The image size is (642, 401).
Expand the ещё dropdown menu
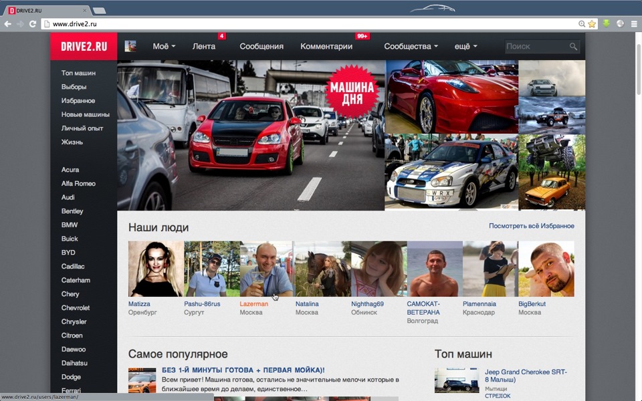tap(466, 47)
